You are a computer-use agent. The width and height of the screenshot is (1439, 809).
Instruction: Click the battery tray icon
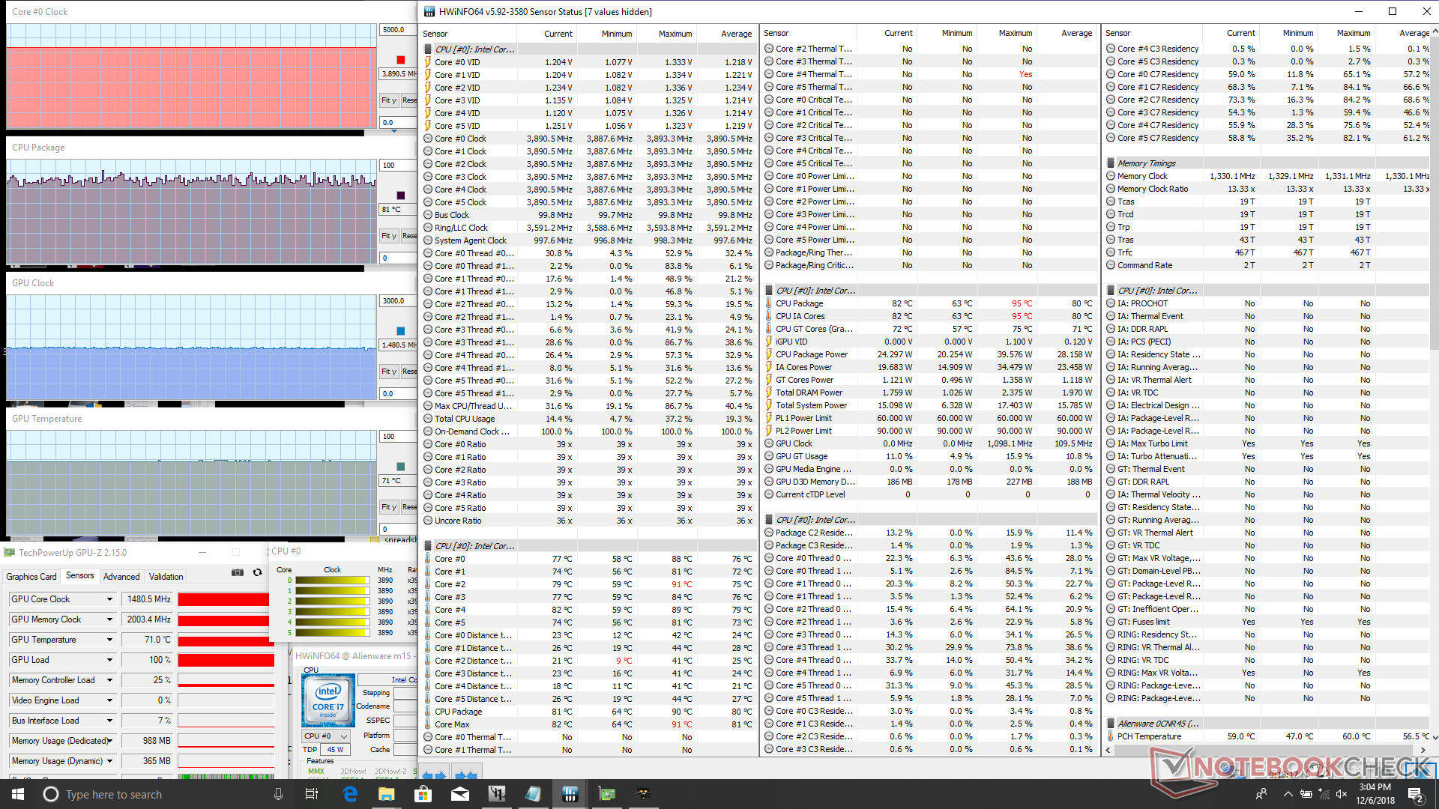1306,794
